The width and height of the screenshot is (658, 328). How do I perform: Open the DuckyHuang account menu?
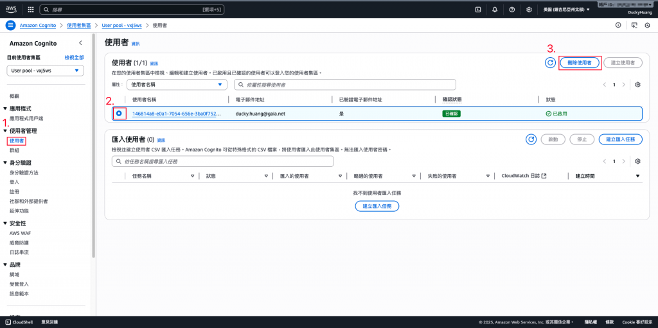(639, 12)
